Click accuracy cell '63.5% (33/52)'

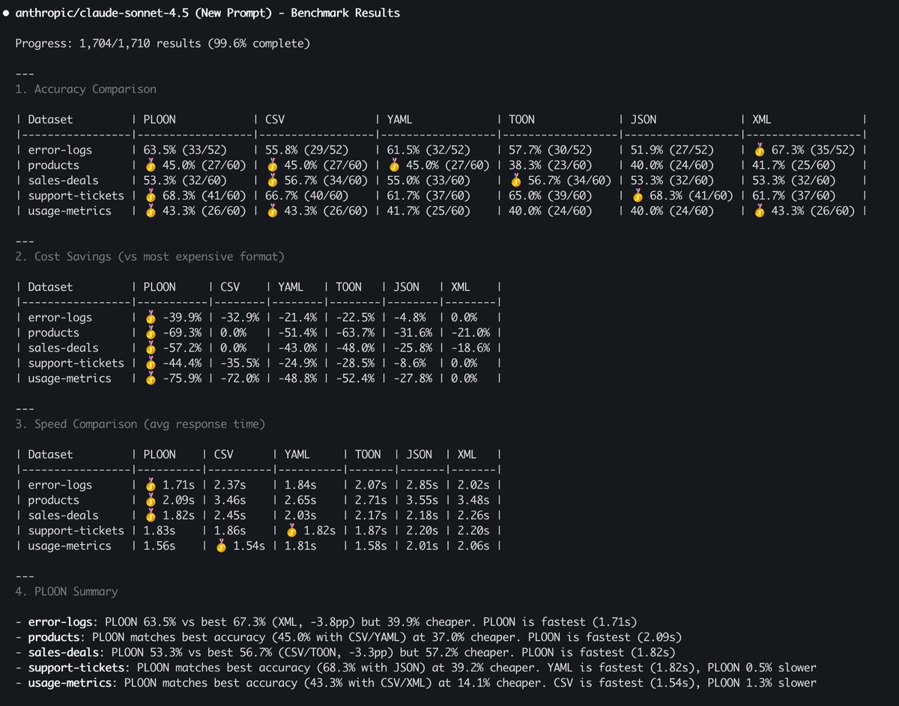point(185,150)
